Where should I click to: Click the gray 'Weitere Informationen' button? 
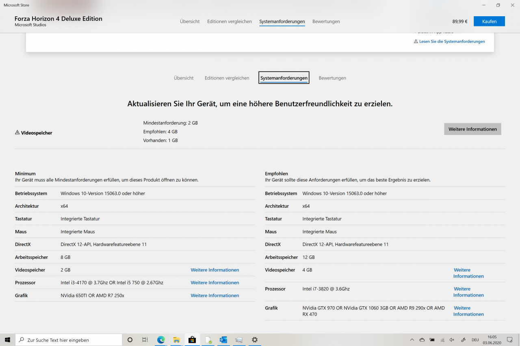[472, 129]
